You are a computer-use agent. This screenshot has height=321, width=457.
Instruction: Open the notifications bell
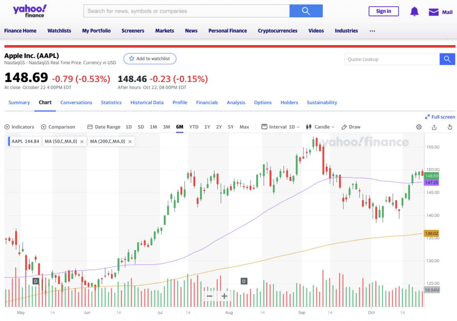pyautogui.click(x=414, y=12)
